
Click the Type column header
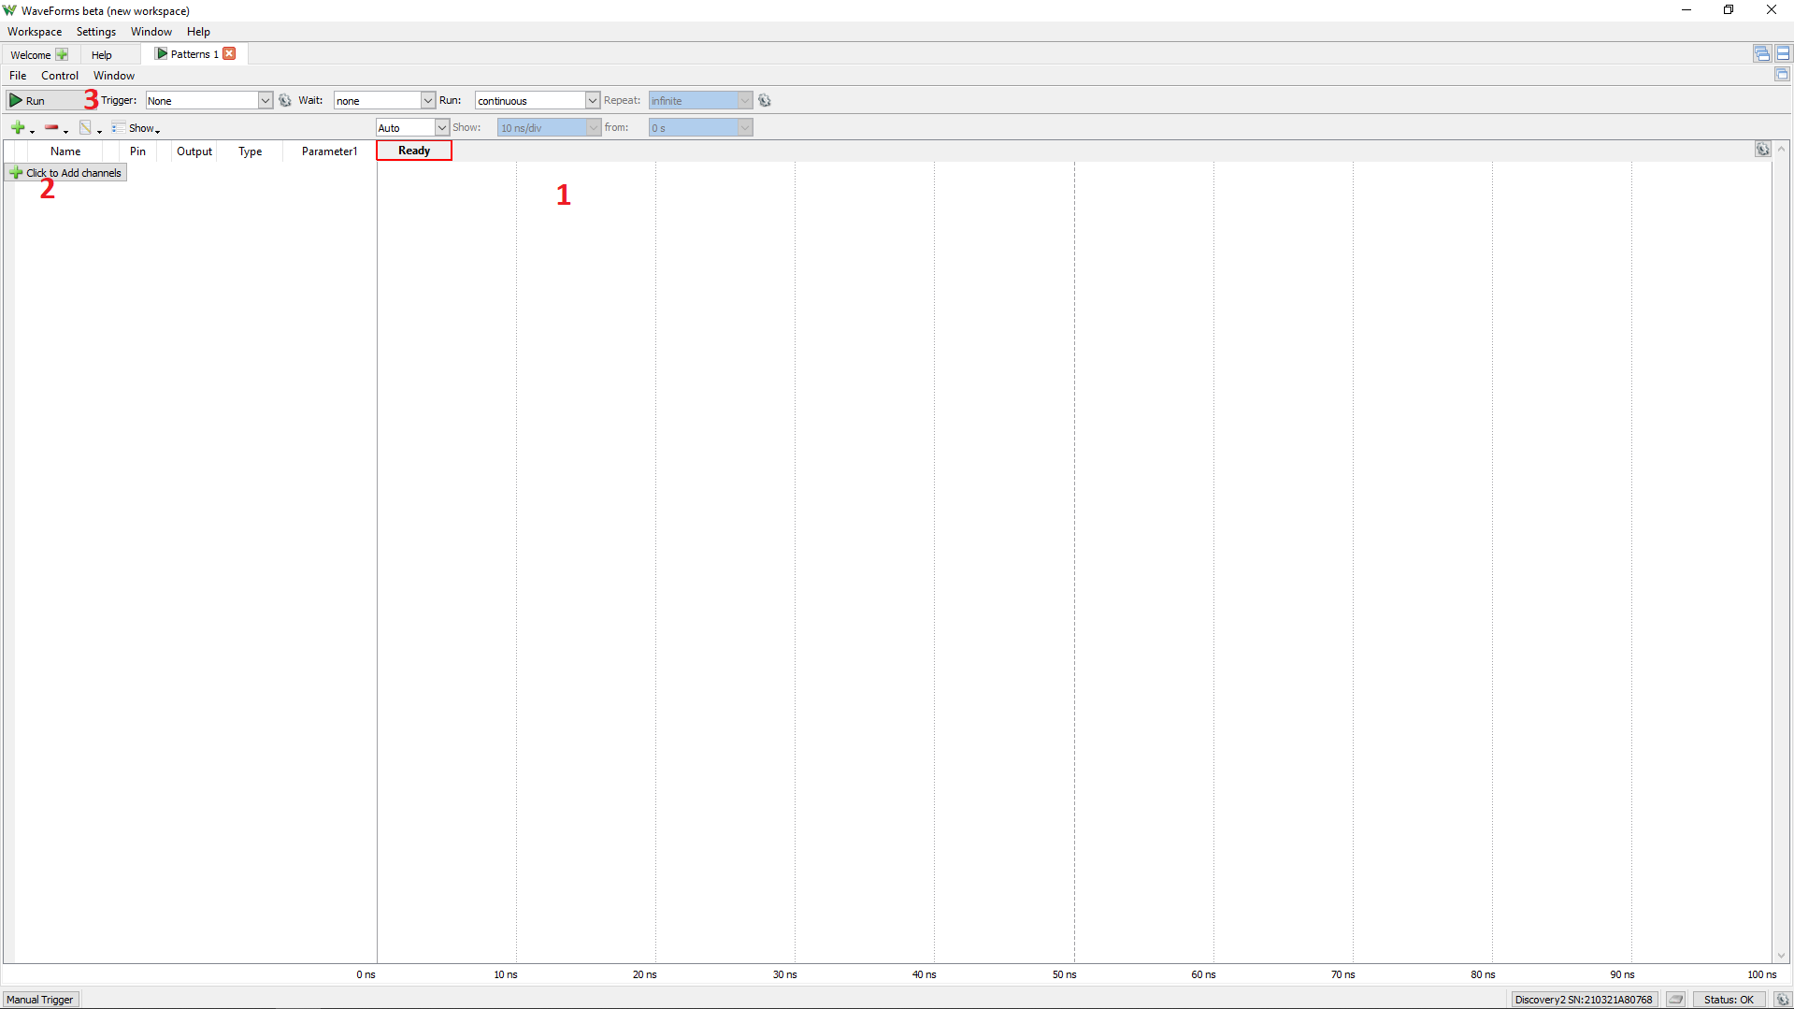[250, 151]
